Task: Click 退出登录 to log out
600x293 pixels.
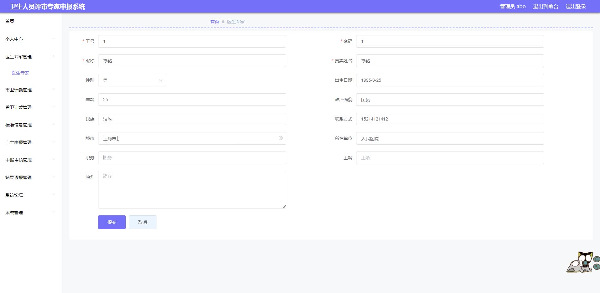Action: coord(576,6)
